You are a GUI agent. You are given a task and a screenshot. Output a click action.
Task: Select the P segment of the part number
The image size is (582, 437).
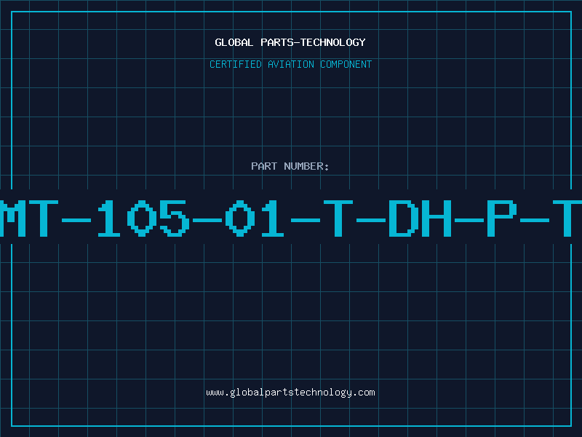(502, 219)
